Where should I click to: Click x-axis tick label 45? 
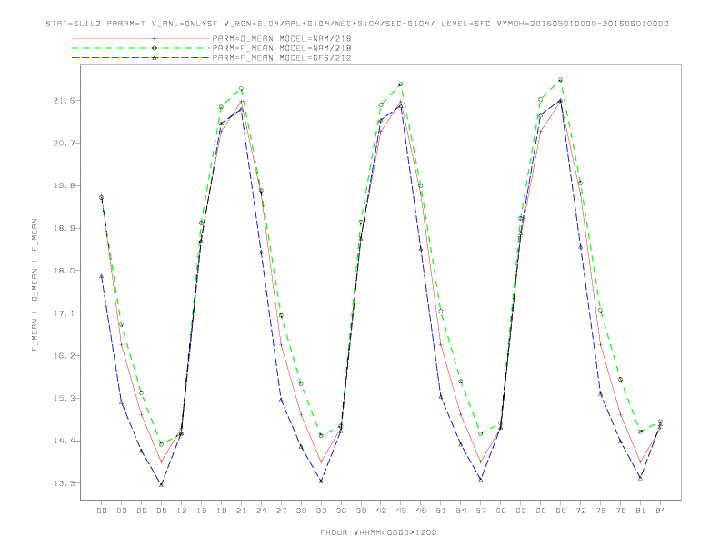coord(401,511)
